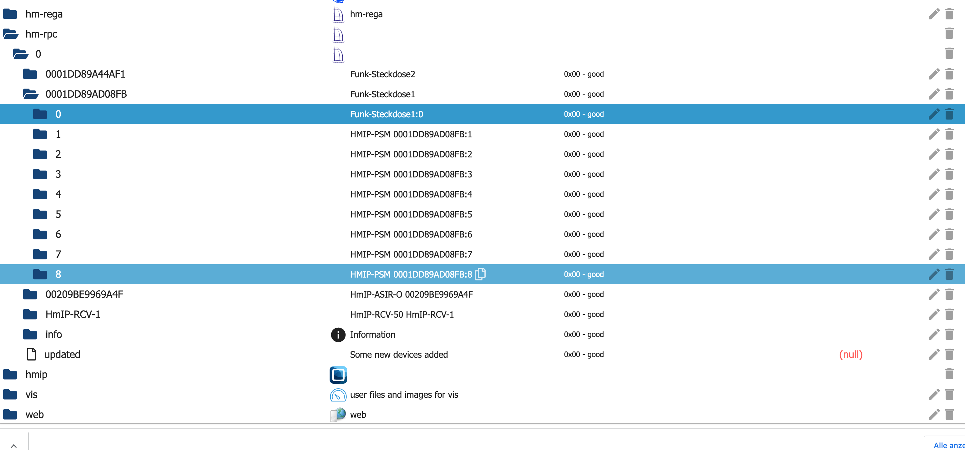Screen dimensions: 965x450
Task: Click the up chevron in bottom bar
Action: [x=14, y=446]
